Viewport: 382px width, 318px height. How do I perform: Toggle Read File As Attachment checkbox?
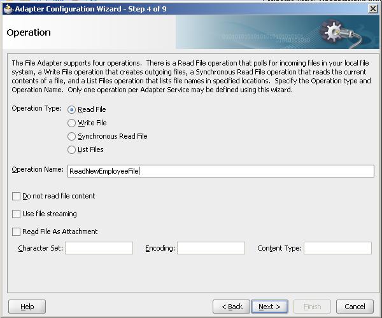click(x=17, y=232)
